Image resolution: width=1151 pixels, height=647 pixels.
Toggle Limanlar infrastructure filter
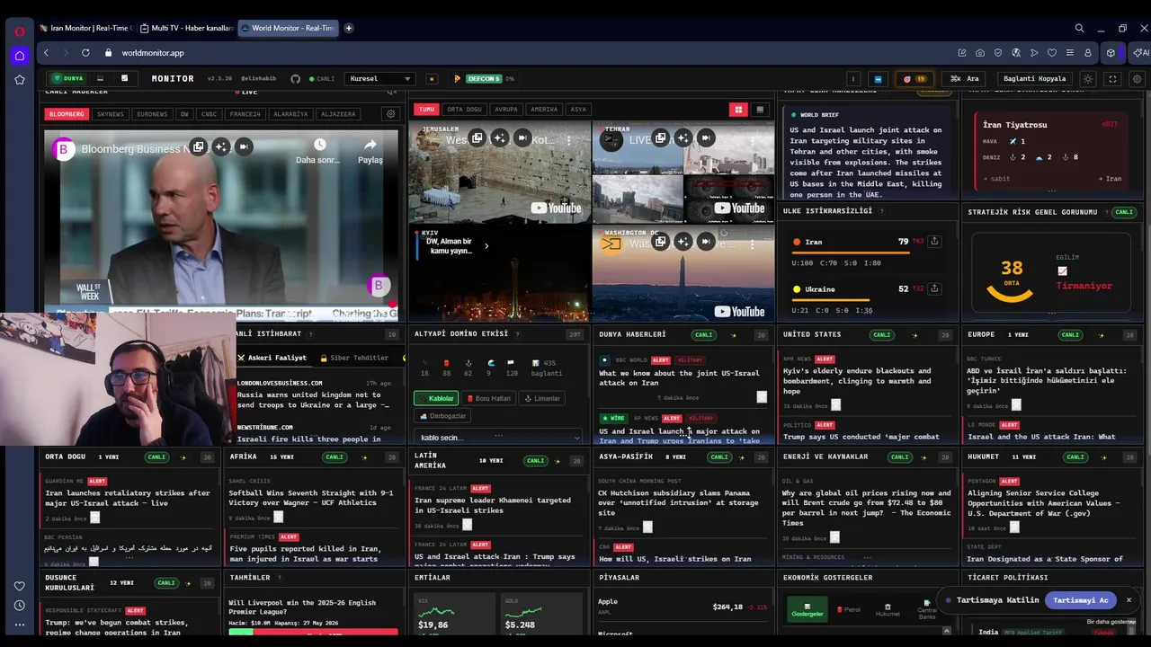(x=542, y=398)
